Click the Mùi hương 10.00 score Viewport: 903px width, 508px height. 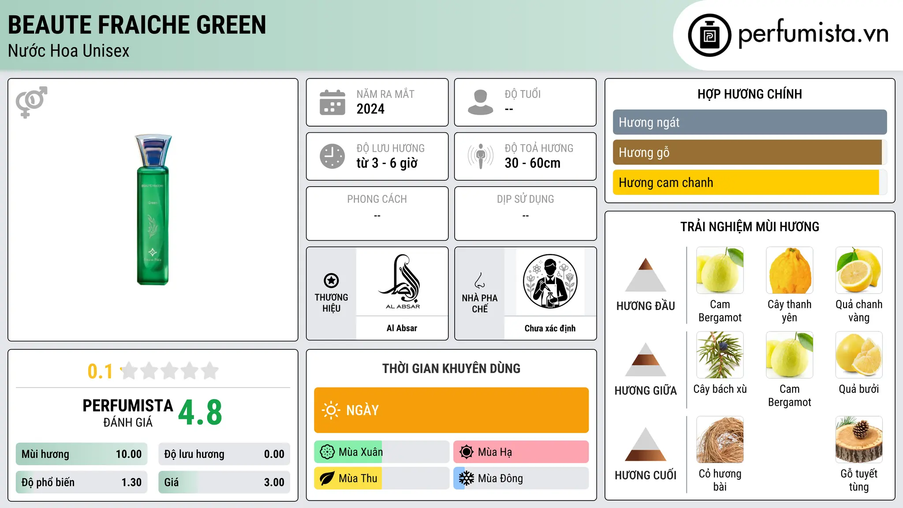click(82, 454)
